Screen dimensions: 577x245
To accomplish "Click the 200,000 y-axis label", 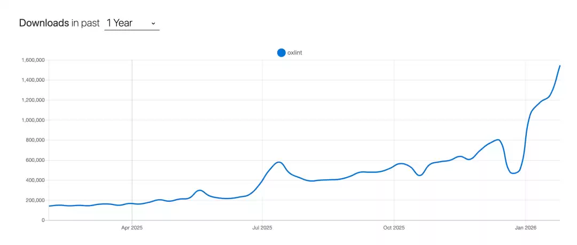I will 35,200.
